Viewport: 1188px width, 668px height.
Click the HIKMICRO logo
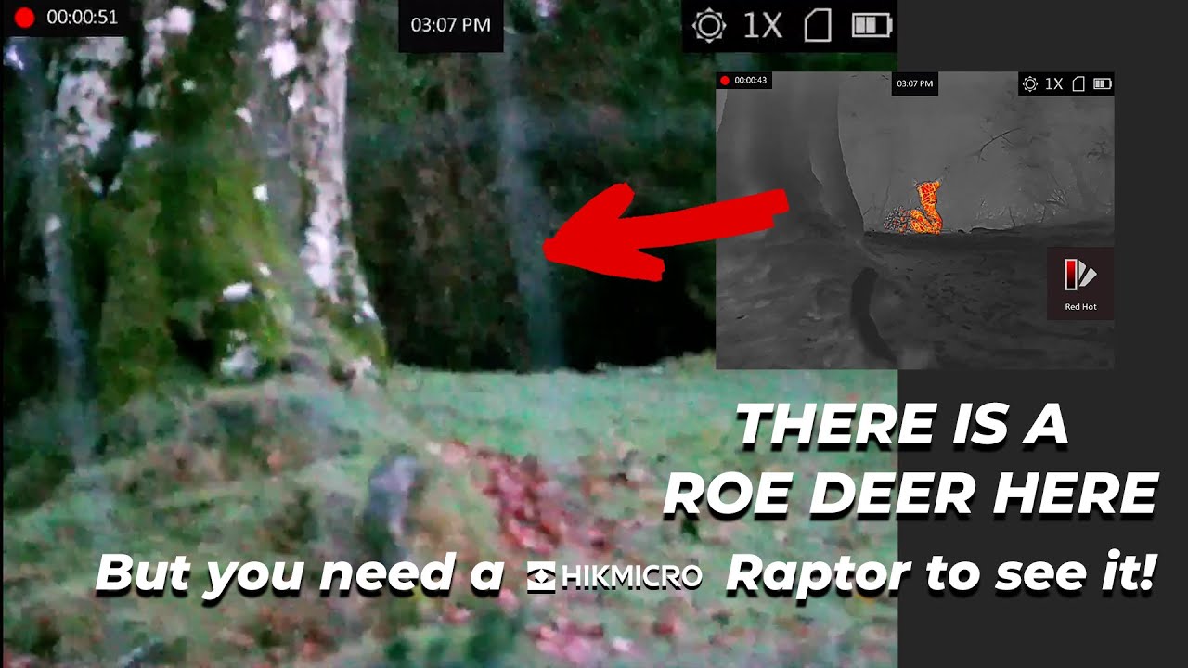[x=613, y=578]
